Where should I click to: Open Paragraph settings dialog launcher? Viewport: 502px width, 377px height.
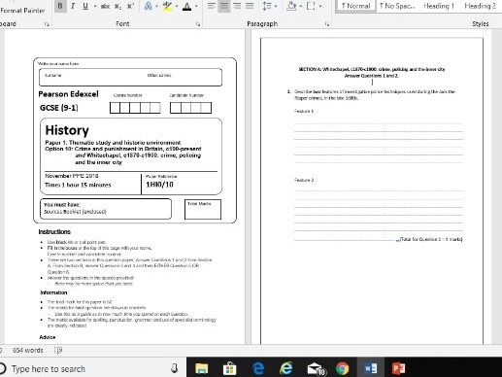tap(327, 24)
